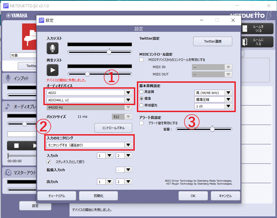Select the 高音質 radio button
277x218 pixels.
tap(141, 92)
